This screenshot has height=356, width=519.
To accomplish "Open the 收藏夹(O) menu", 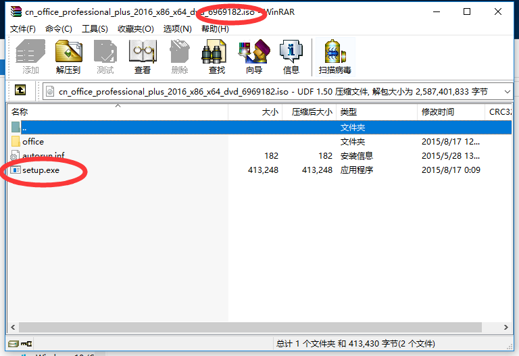I will [135, 28].
